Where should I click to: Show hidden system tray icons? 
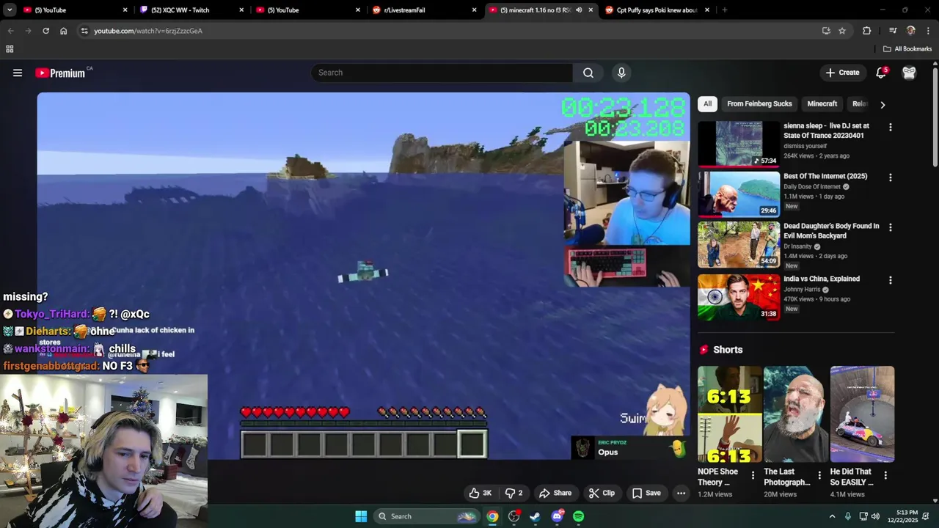[832, 516]
